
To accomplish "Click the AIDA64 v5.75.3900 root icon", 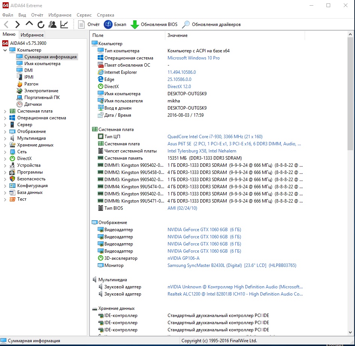I will click(x=5, y=43).
